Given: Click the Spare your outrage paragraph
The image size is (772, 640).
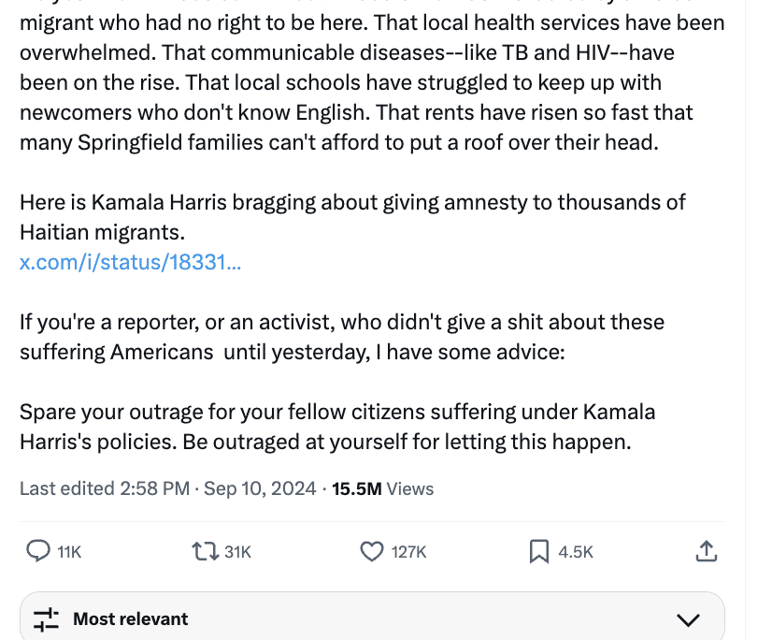Looking at the screenshot, I should click(x=337, y=427).
